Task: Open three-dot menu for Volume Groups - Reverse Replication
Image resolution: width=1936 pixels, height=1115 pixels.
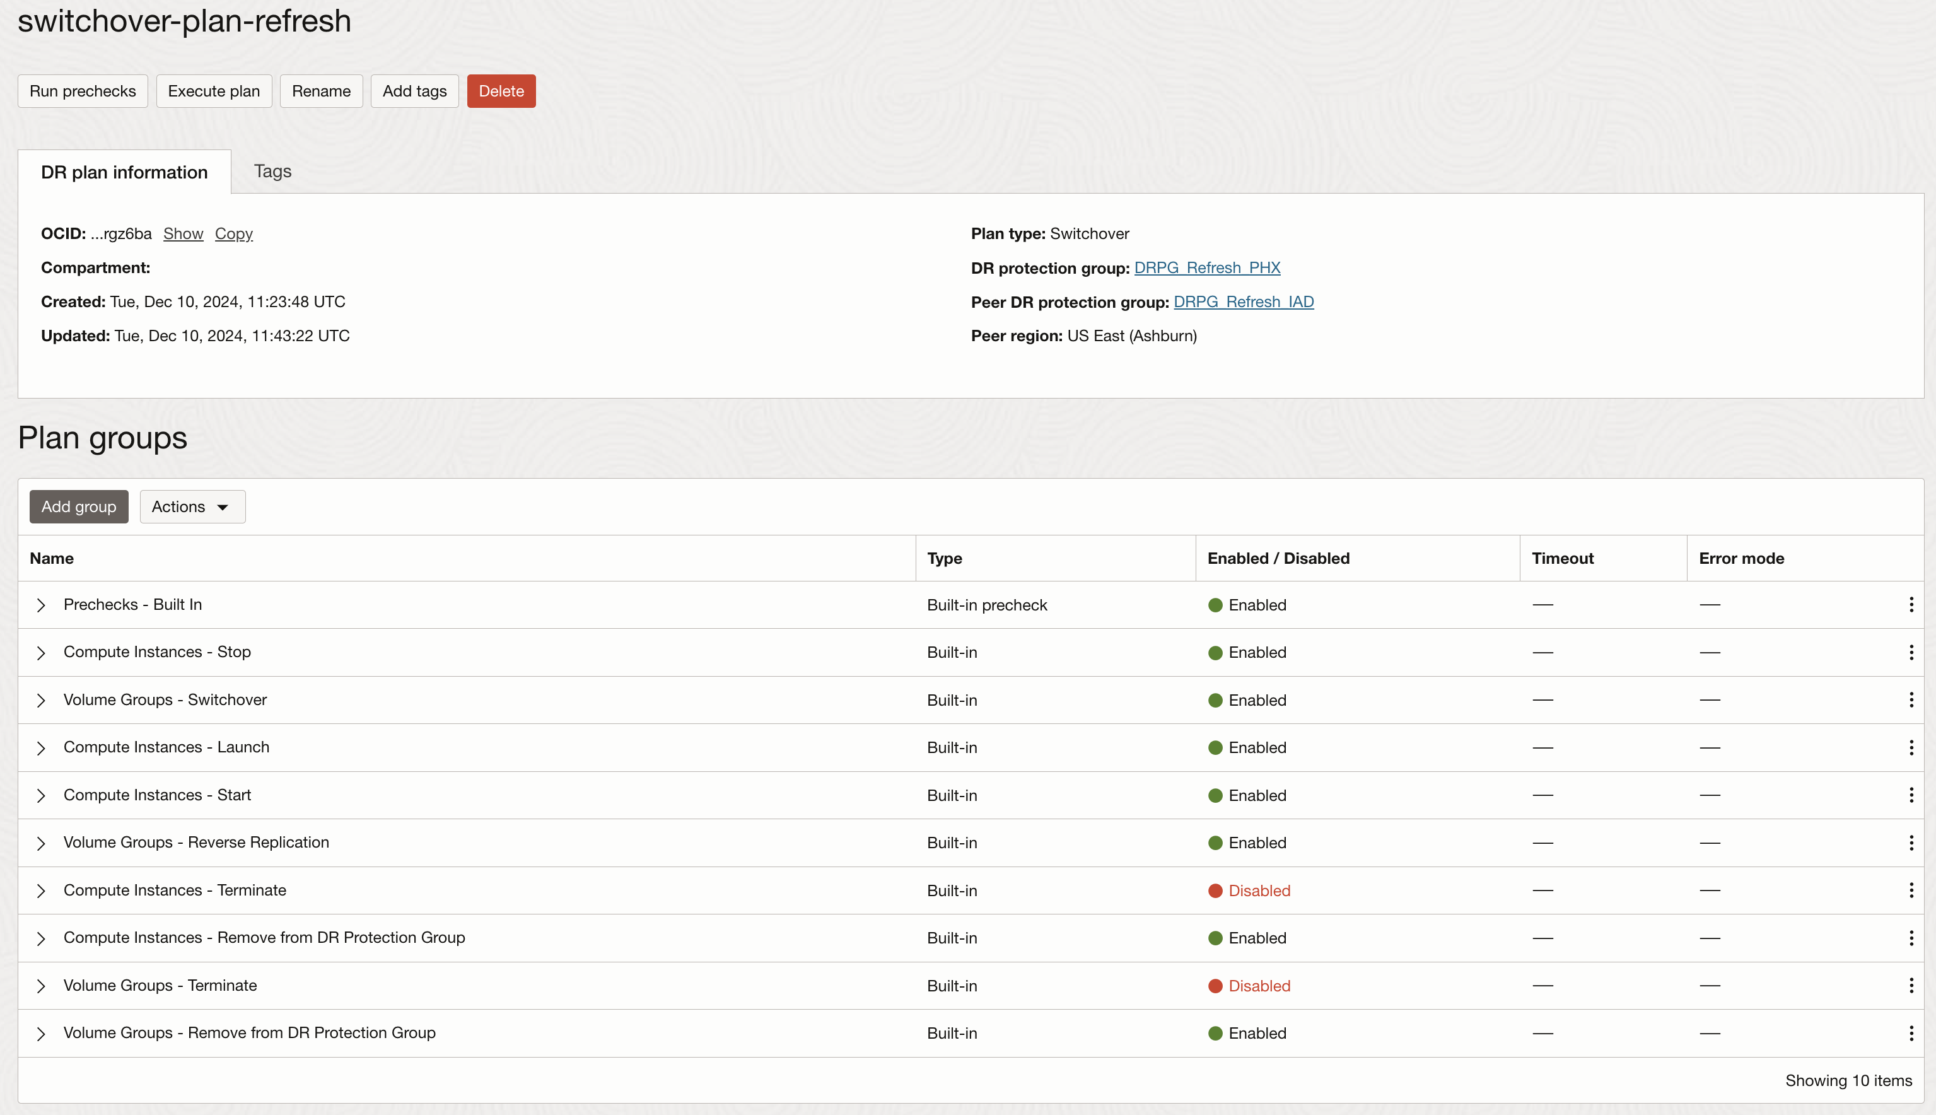Action: (x=1911, y=843)
